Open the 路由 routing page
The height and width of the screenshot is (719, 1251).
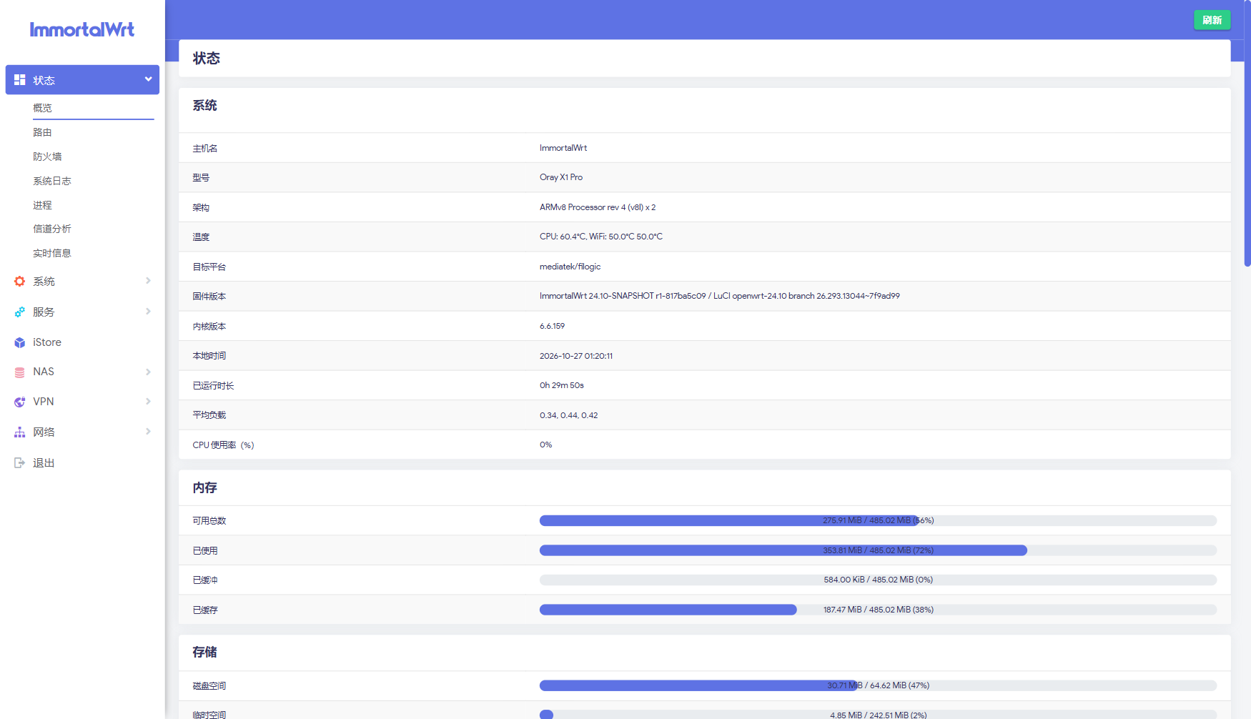[42, 132]
